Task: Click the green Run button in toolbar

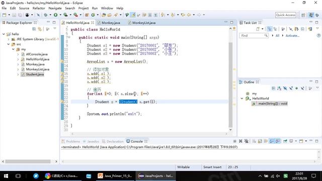Action: [x=55, y=15]
